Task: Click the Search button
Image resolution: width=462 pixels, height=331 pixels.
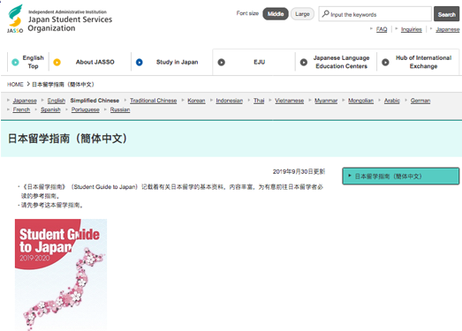Action: (x=446, y=14)
